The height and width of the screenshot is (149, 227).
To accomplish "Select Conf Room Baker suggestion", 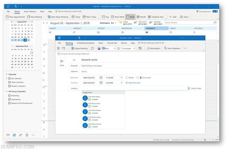I will tap(103, 98).
